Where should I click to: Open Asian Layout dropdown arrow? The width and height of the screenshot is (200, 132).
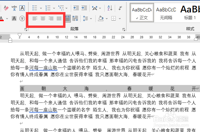coord(100,8)
